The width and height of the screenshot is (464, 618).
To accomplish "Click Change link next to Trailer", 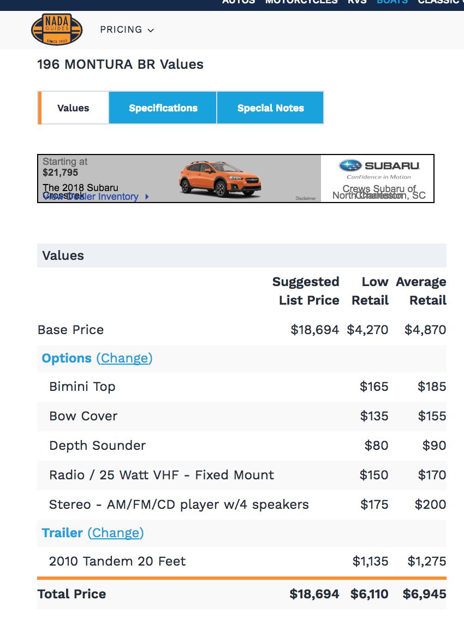I will coord(116,533).
